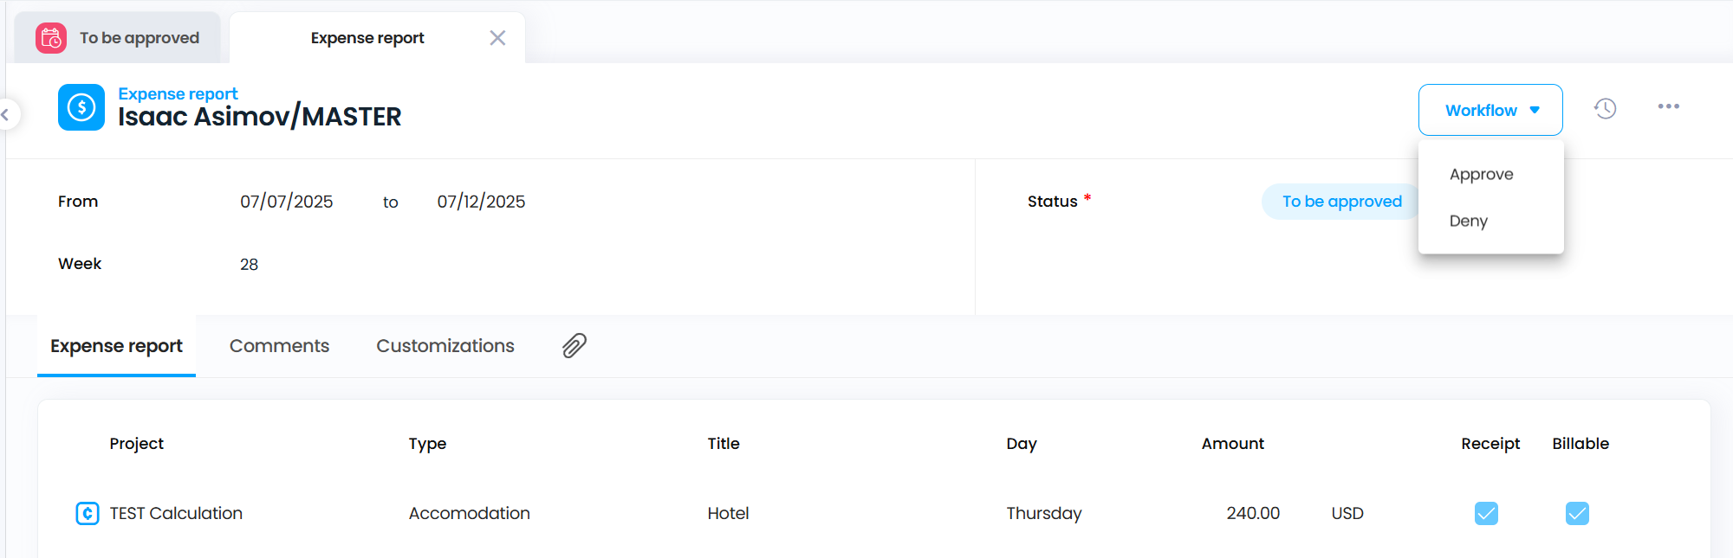This screenshot has height=558, width=1733.
Task: Toggle the Receipt checkbox for Hotel
Action: pos(1486,513)
